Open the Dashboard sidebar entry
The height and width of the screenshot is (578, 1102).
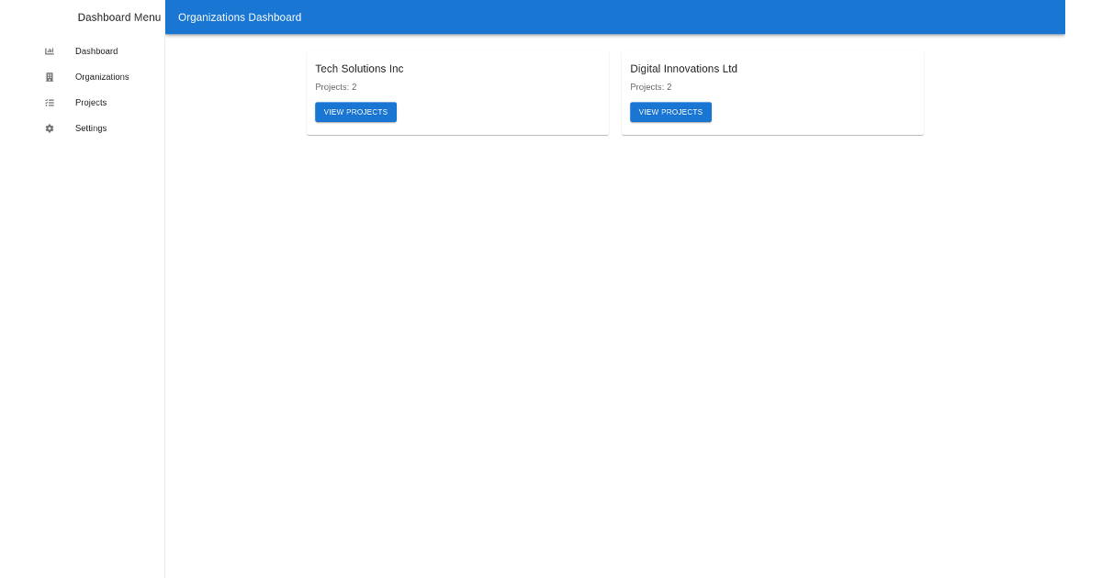(96, 51)
